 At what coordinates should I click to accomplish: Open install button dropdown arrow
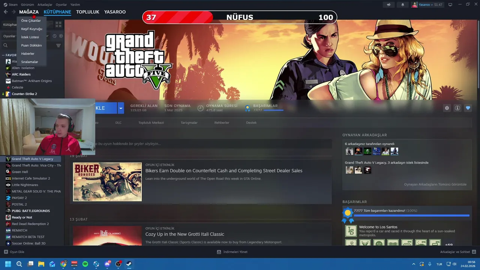click(120, 108)
